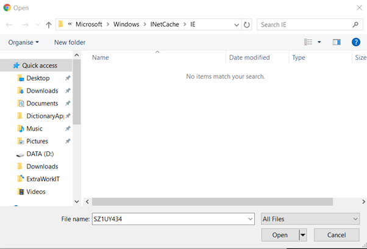Open the DATA (D:) drive
Screen dimensions: 367x249
coord(40,154)
